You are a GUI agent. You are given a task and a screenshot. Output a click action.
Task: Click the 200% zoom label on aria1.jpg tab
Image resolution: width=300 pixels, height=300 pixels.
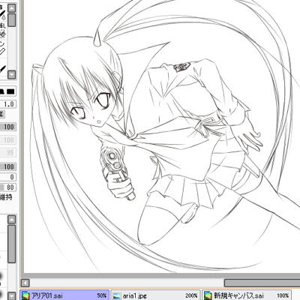191,295
